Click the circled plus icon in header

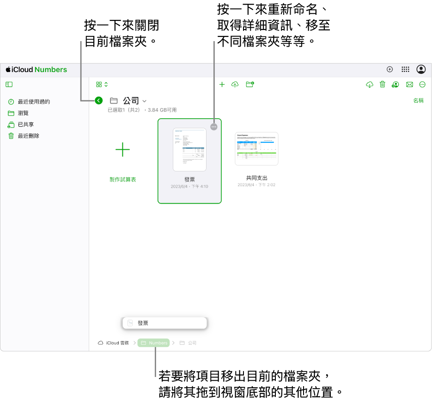click(389, 69)
